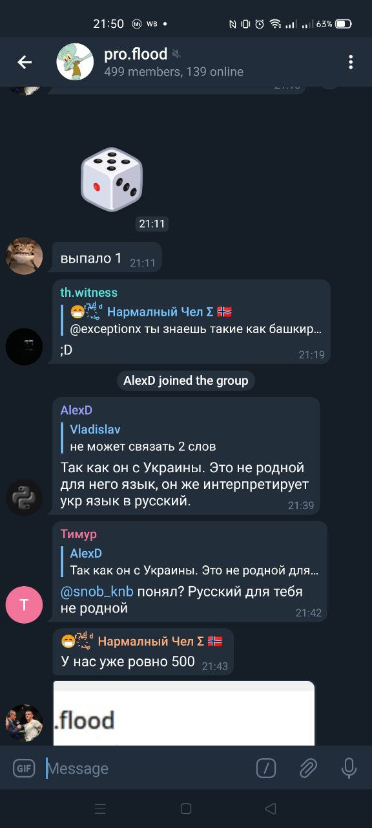Image resolution: width=372 pixels, height=828 pixels.
Task: Tap the th.witness sender name
Action: [x=89, y=292]
